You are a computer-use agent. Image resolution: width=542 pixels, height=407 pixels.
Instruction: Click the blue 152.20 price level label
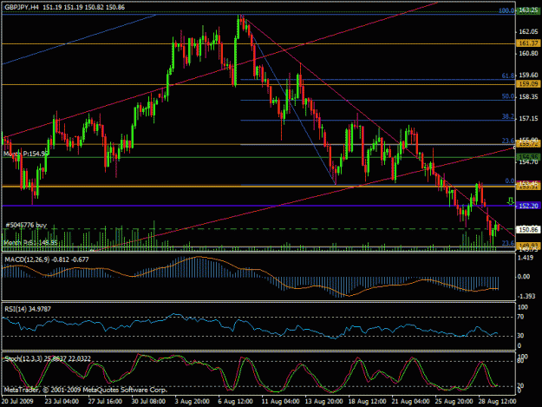click(528, 206)
